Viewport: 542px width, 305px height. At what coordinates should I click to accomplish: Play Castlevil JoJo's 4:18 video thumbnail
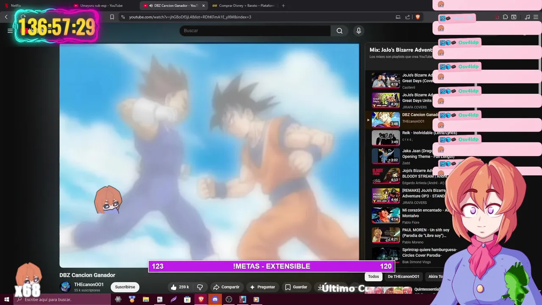click(x=386, y=80)
